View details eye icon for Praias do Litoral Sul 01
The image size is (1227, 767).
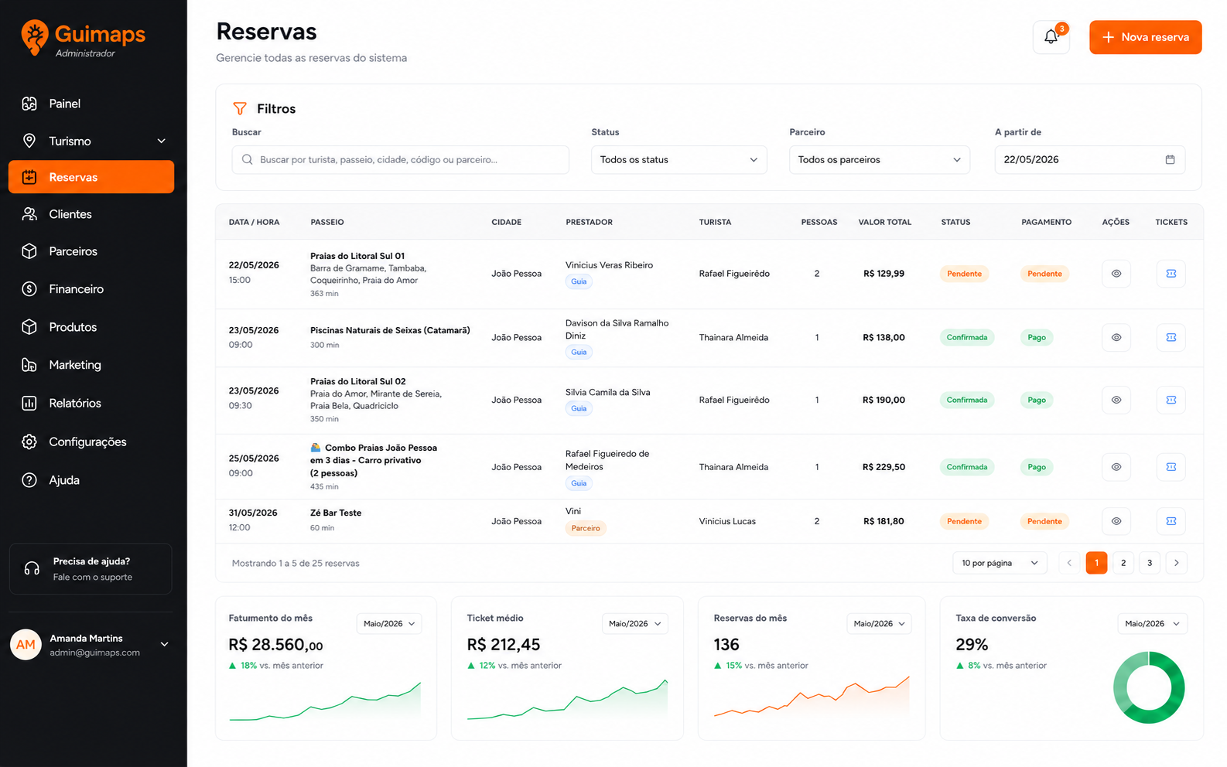[x=1116, y=274]
